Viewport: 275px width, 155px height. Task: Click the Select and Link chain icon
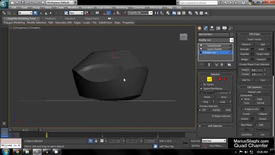click(x=4, y=13)
